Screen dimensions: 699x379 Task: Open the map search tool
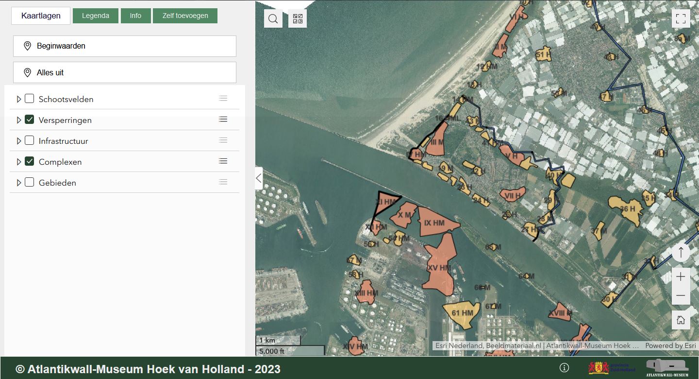tap(273, 19)
